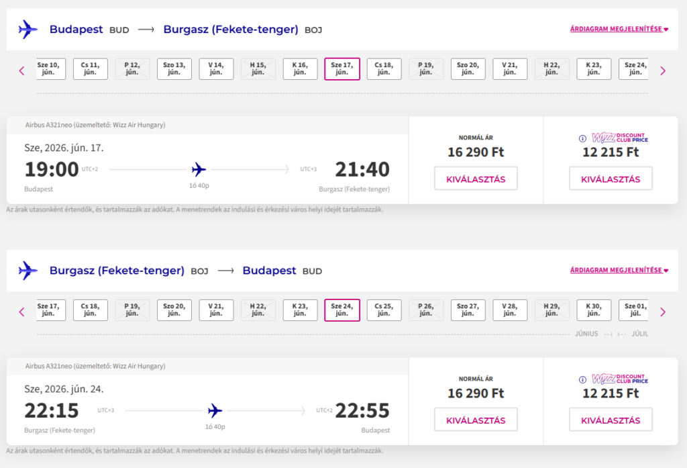Select return date Cs 25, jún.

tap(384, 310)
